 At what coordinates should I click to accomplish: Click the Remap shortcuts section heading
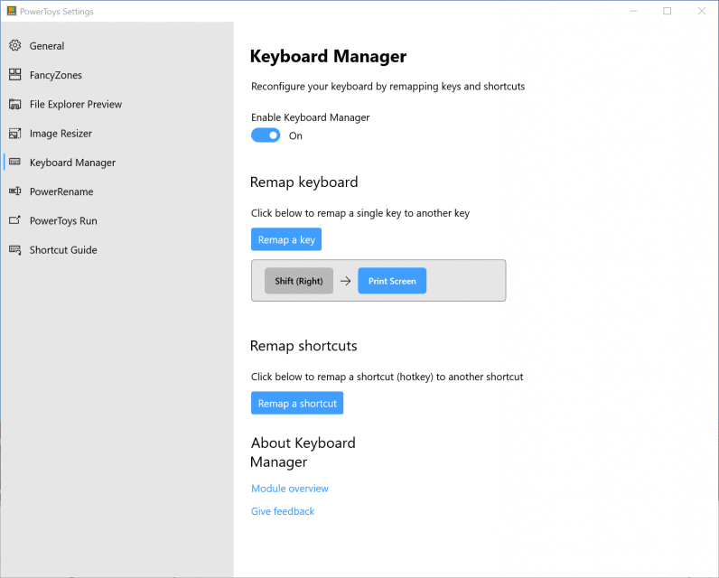(303, 346)
